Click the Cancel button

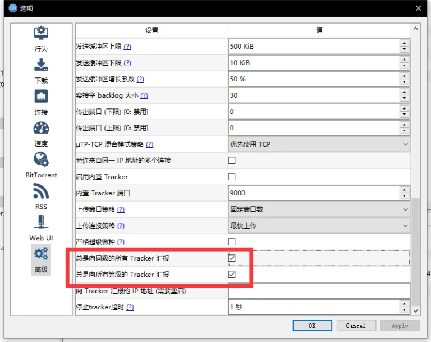[x=356, y=326]
